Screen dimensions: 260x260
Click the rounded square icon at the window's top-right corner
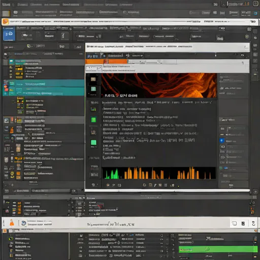255,4
